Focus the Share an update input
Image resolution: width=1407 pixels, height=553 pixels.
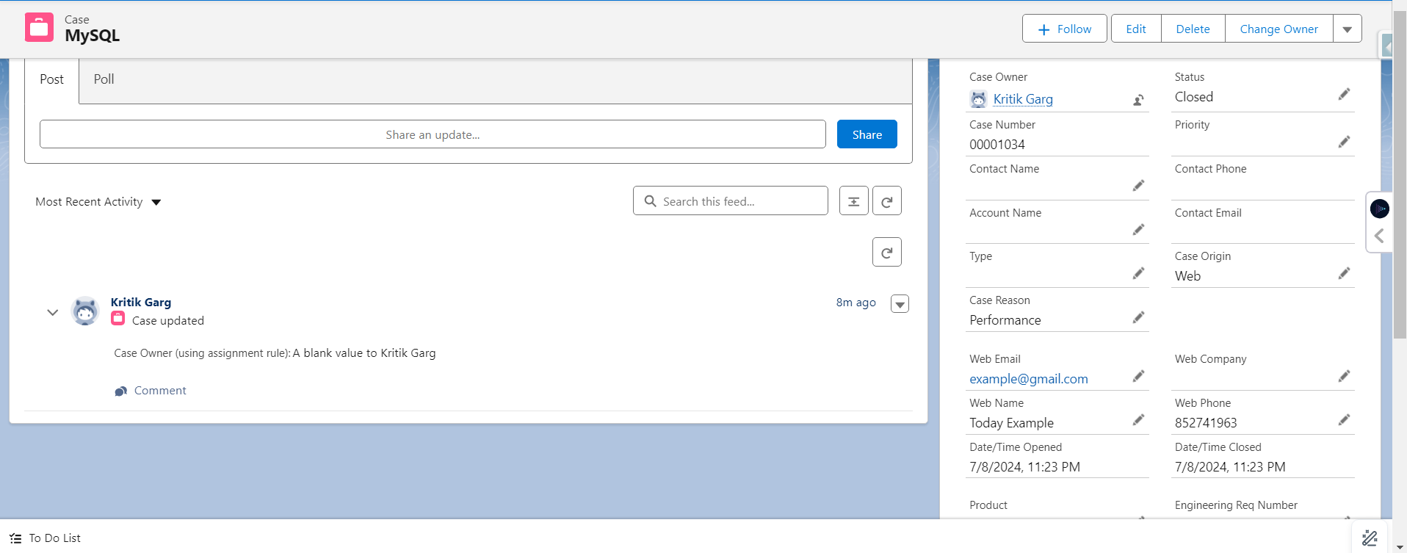coord(433,134)
